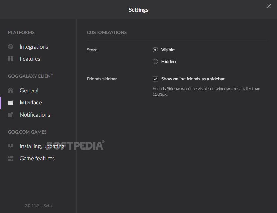Click the Visible option label
The height and width of the screenshot is (213, 277).
click(168, 50)
